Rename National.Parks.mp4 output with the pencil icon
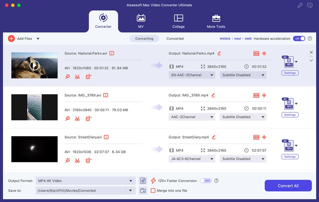The height and width of the screenshot is (202, 319). [x=219, y=53]
